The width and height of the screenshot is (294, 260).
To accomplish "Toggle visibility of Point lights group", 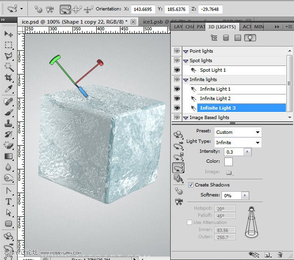I will 177,51.
